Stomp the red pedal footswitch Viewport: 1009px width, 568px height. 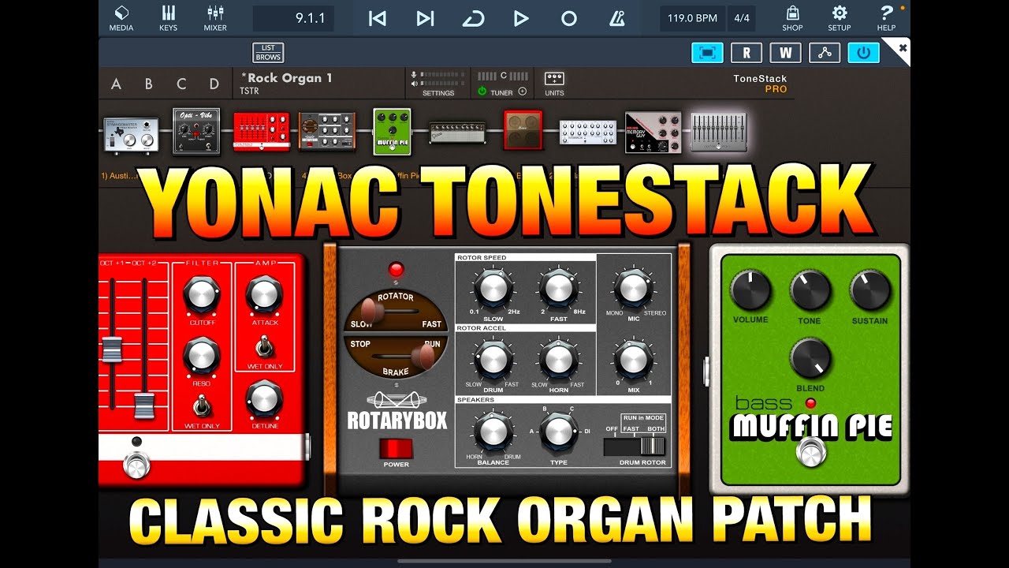point(136,465)
